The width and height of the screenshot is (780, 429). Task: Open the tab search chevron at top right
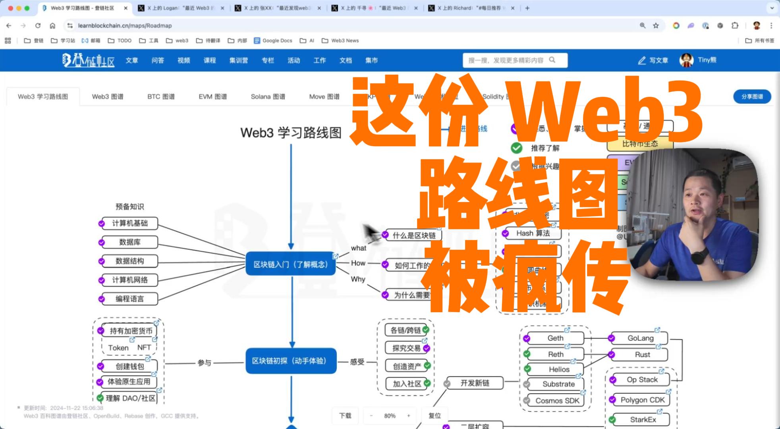point(771,8)
